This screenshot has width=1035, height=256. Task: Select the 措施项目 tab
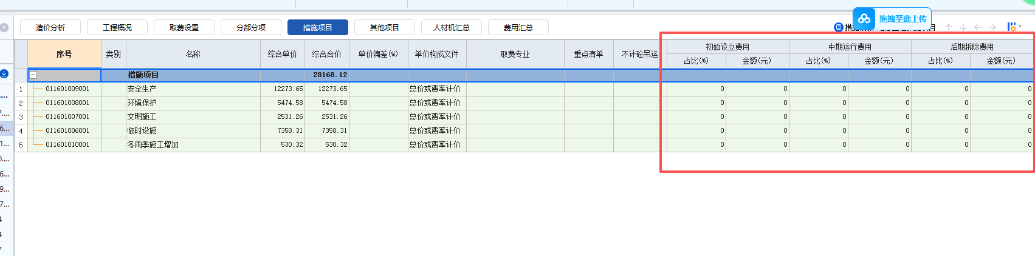[x=318, y=27]
